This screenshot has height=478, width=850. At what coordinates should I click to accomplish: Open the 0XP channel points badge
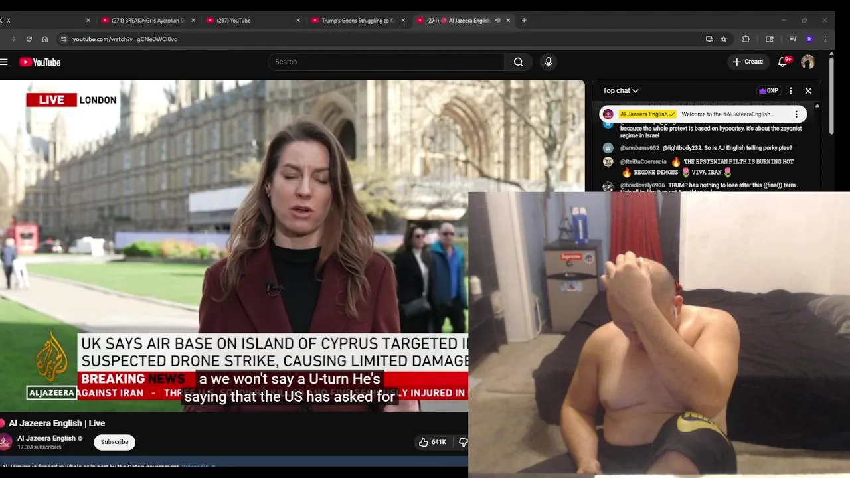point(768,90)
